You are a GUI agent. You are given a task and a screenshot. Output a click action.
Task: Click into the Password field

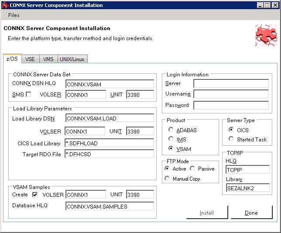231,105
